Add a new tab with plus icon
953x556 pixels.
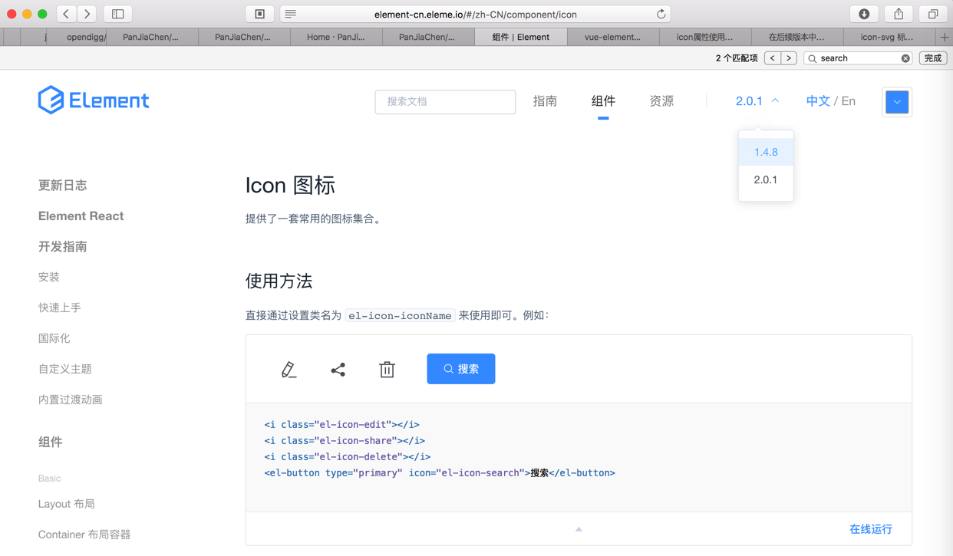tap(945, 37)
